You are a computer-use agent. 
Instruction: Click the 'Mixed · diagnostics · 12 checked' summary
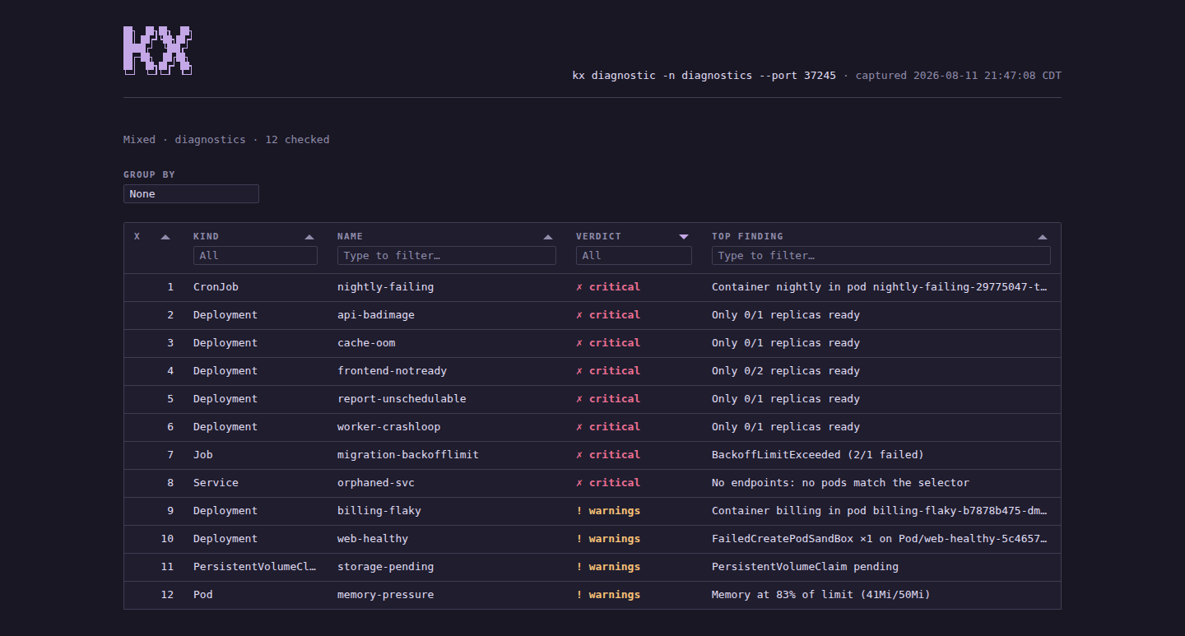click(x=226, y=140)
